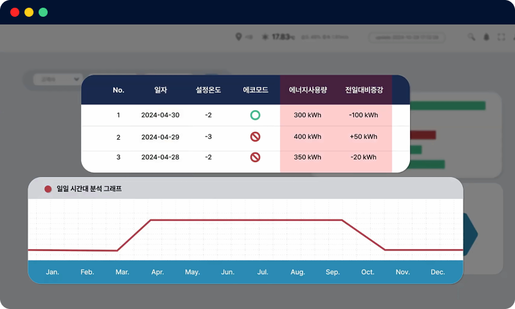Click the -20 kWh change cell
Viewport: 515px width, 309px height.
[x=363, y=157]
